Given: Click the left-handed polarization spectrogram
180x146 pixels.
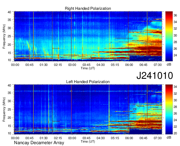Looking at the screenshot, I should (88, 109).
